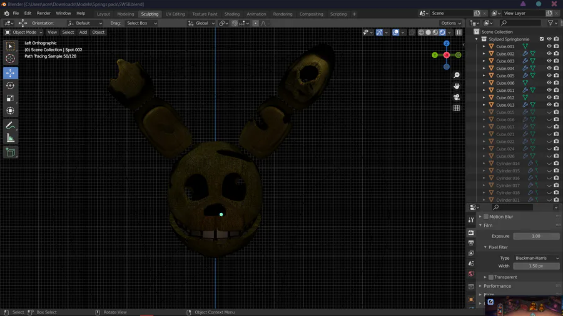The width and height of the screenshot is (563, 316).
Task: Toggle camera view icon
Action: (457, 97)
